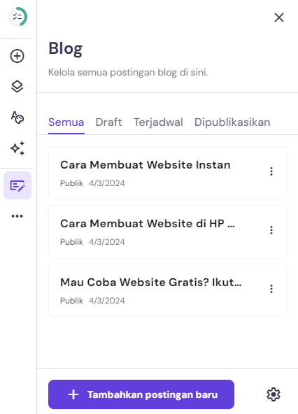Open blog settings gear icon

(274, 394)
